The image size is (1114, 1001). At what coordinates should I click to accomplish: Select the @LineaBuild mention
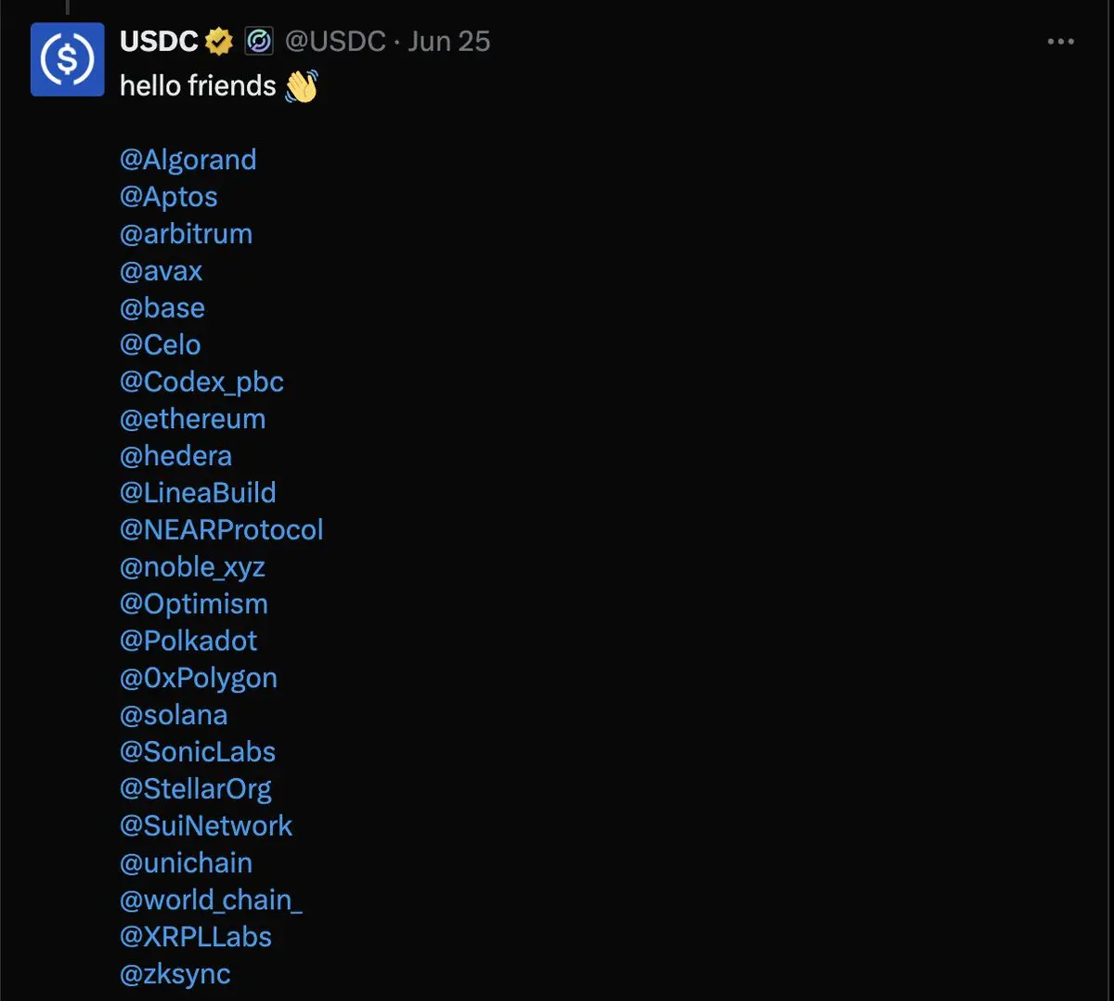(198, 493)
